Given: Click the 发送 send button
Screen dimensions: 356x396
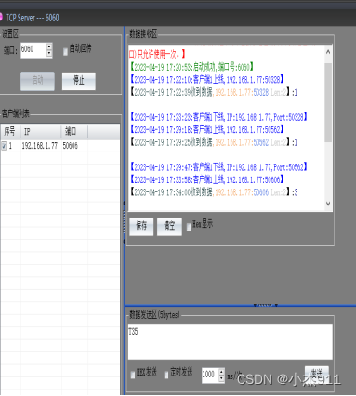Looking at the screenshot, I should 317,374.
